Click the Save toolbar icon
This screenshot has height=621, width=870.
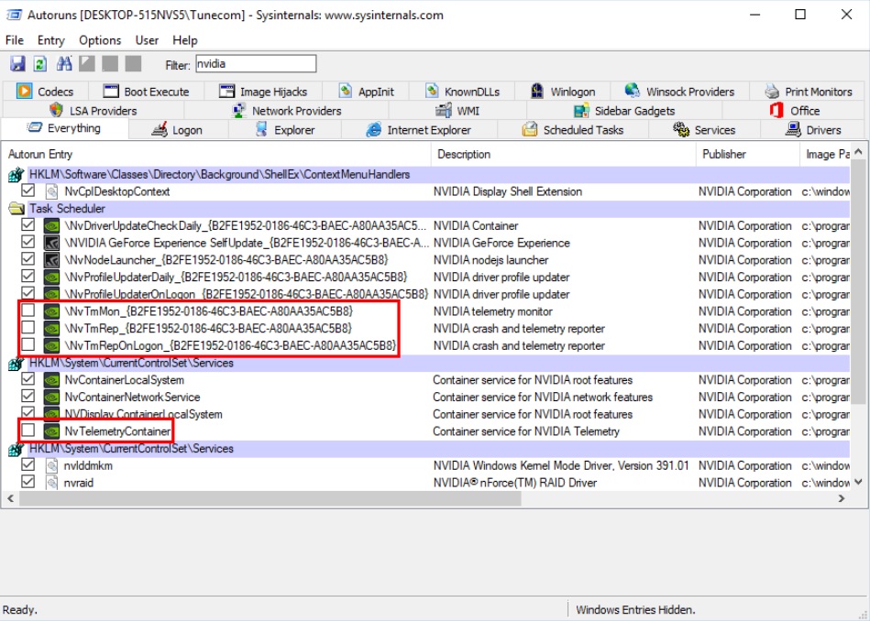point(17,64)
